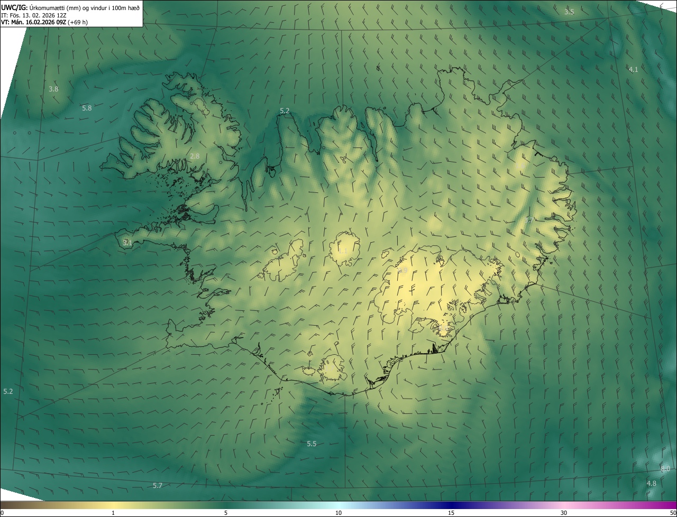
Task: Click the 5.8 value label on the map
Action: pyautogui.click(x=87, y=108)
